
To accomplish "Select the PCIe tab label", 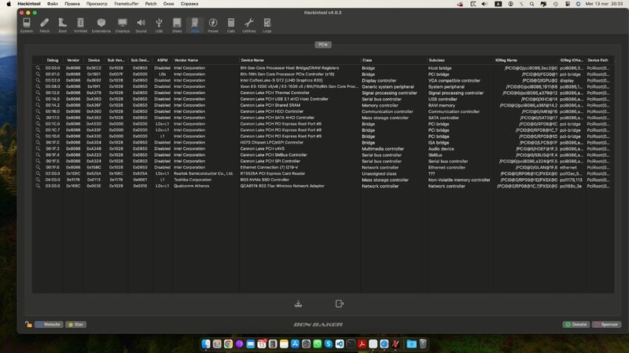I will (x=324, y=45).
